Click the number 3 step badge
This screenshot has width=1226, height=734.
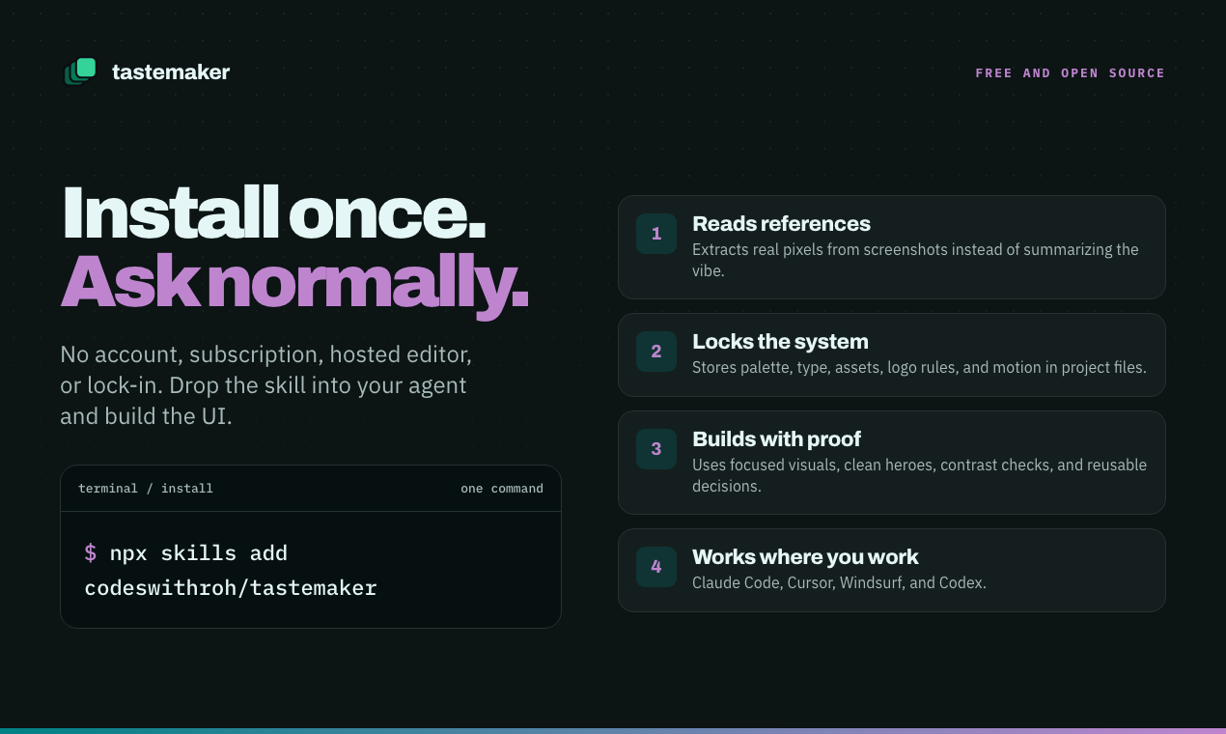point(656,449)
